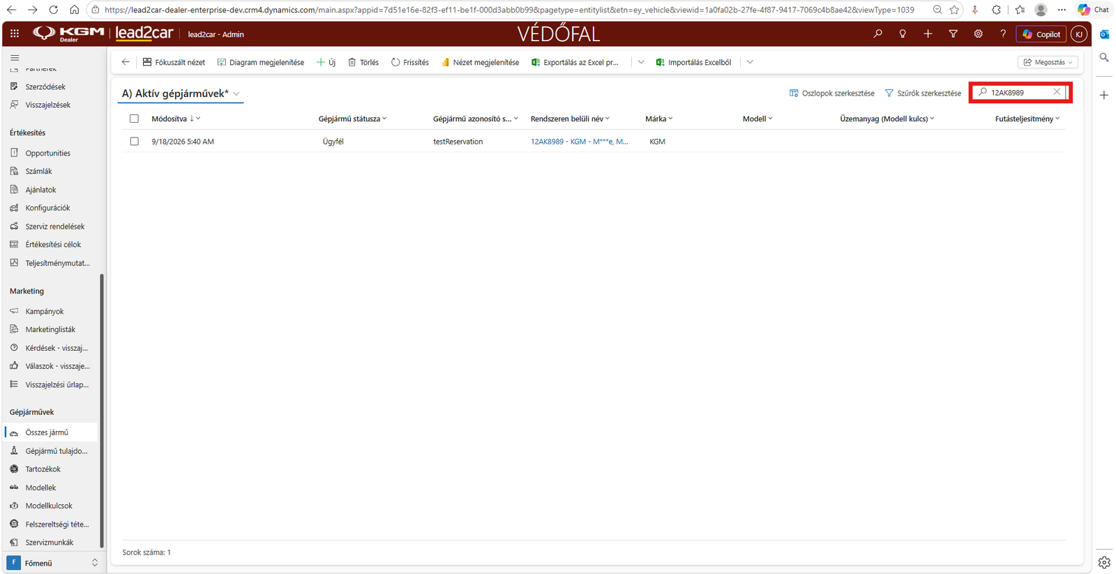Click the Új new record button
The width and height of the screenshot is (1116, 574).
[326, 62]
